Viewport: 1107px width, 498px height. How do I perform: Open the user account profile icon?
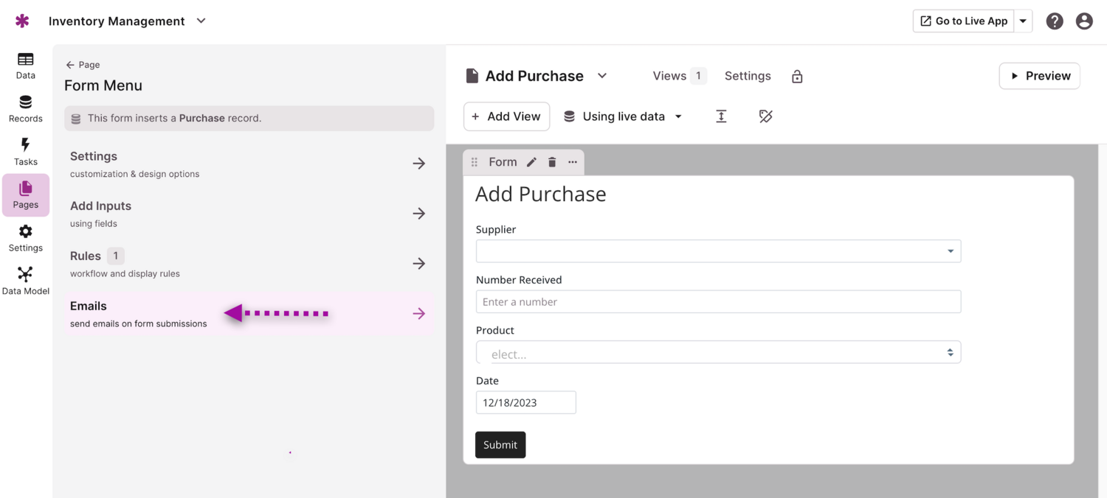pos(1084,21)
